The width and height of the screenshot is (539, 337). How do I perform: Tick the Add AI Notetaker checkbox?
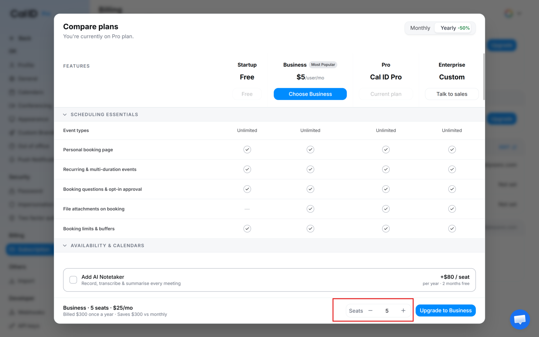pyautogui.click(x=73, y=280)
